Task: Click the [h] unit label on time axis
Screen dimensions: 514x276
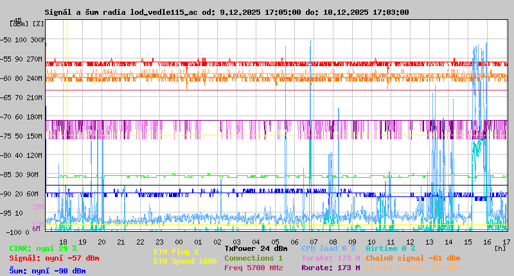Action: coord(500,248)
